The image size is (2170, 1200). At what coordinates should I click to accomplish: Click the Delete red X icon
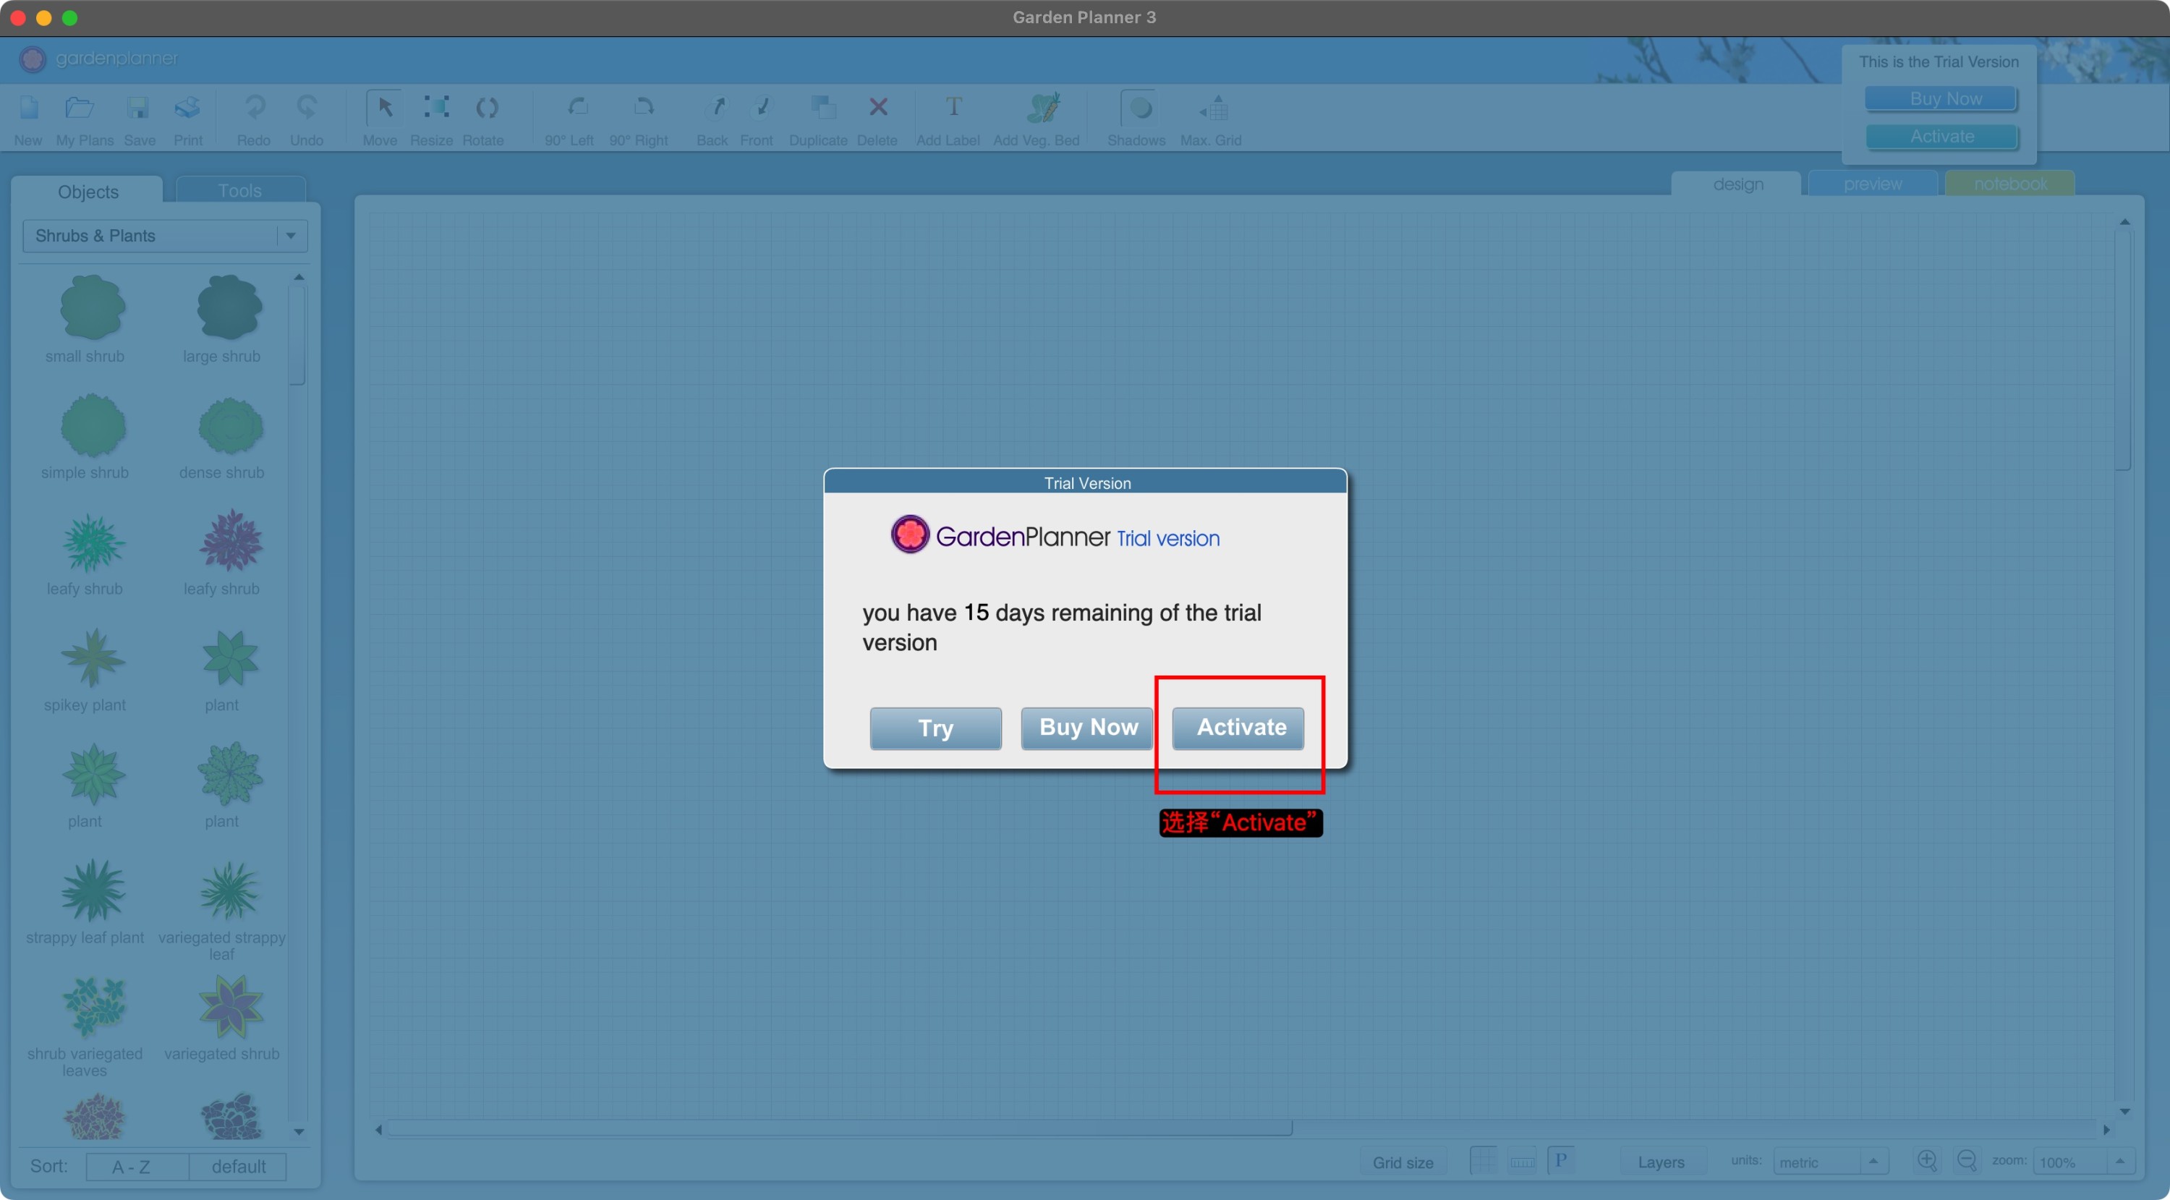(x=878, y=108)
